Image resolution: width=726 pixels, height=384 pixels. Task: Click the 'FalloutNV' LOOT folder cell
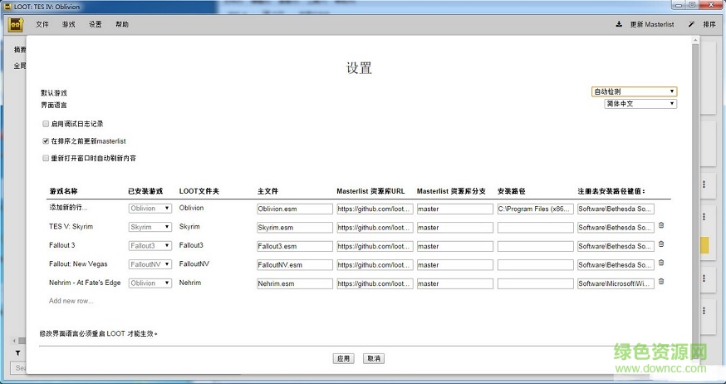click(194, 263)
